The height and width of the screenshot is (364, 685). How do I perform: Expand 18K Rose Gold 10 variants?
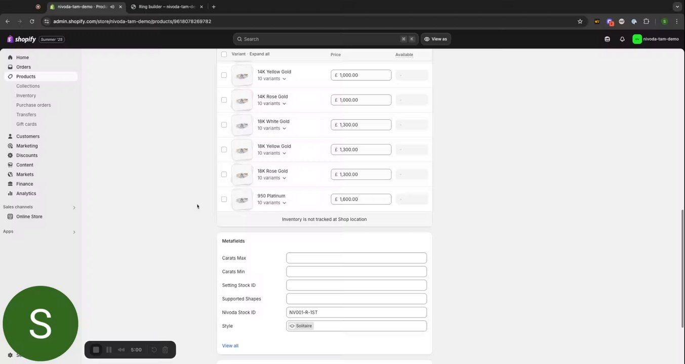click(x=272, y=178)
